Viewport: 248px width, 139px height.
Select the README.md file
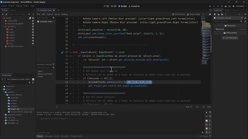(13, 123)
